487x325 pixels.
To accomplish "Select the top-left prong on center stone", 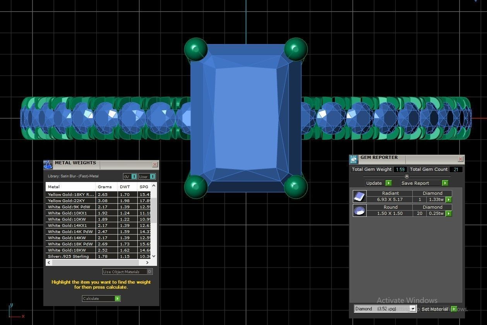I will [x=196, y=49].
